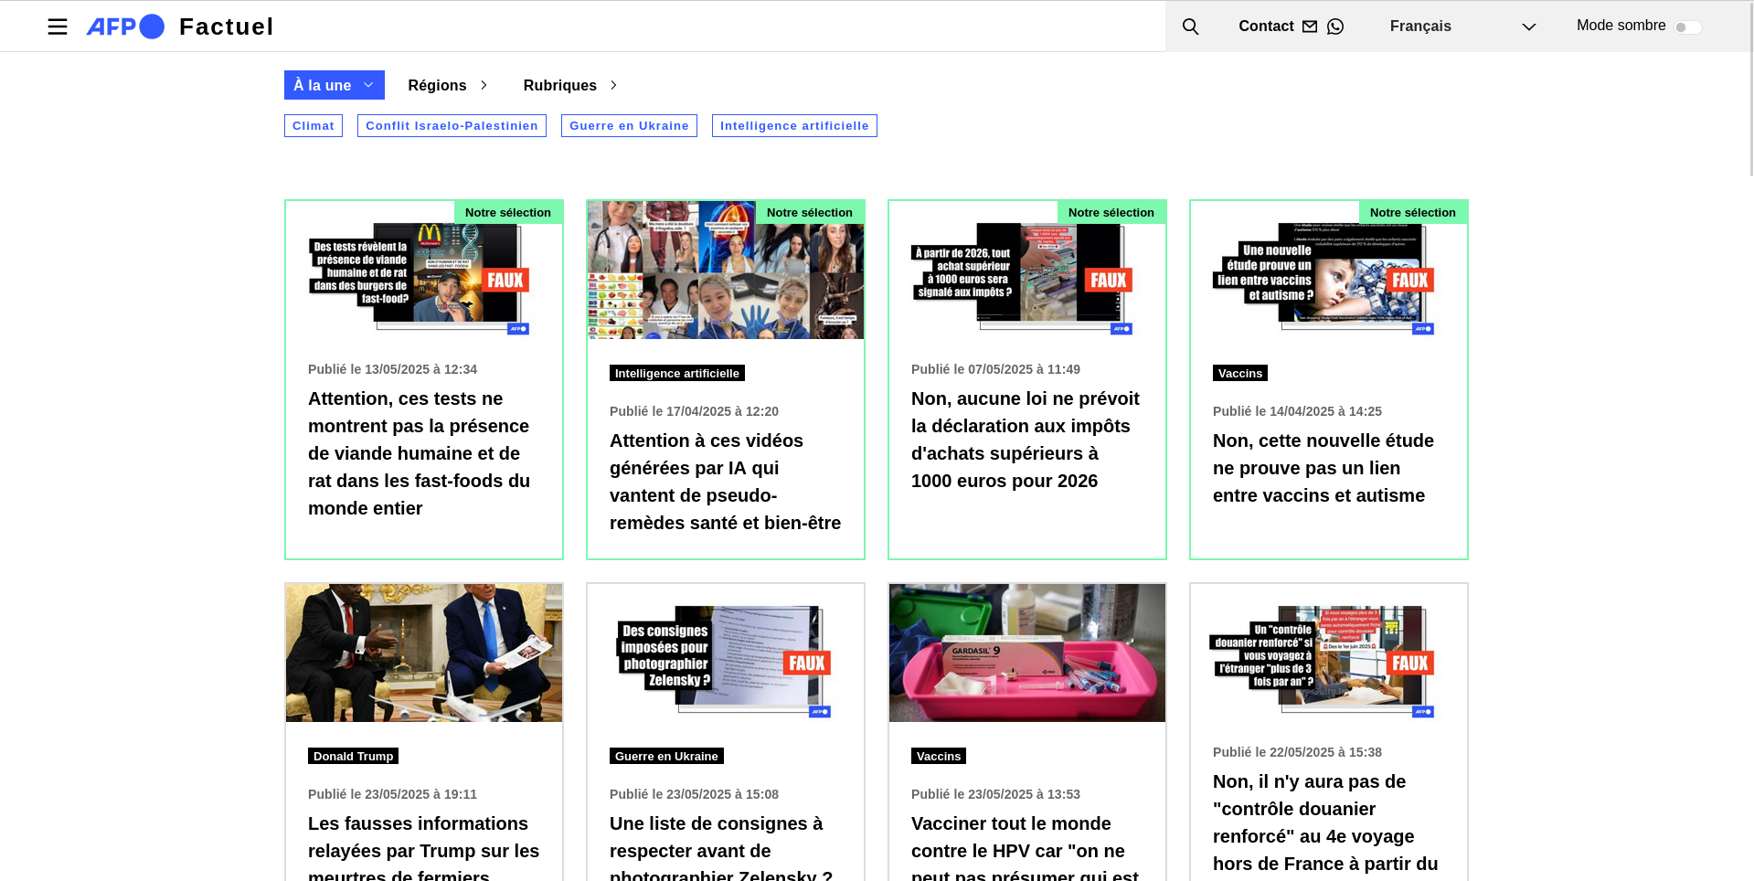Open the hamburger navigation menu
1754x881 pixels.
(x=58, y=27)
